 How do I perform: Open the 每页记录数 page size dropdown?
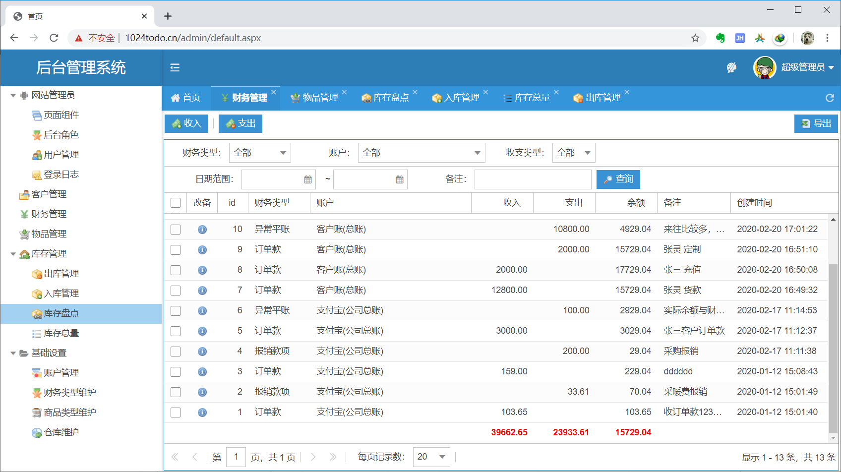point(431,457)
